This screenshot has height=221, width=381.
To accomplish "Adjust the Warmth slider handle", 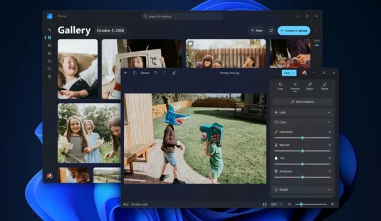I will click(302, 151).
